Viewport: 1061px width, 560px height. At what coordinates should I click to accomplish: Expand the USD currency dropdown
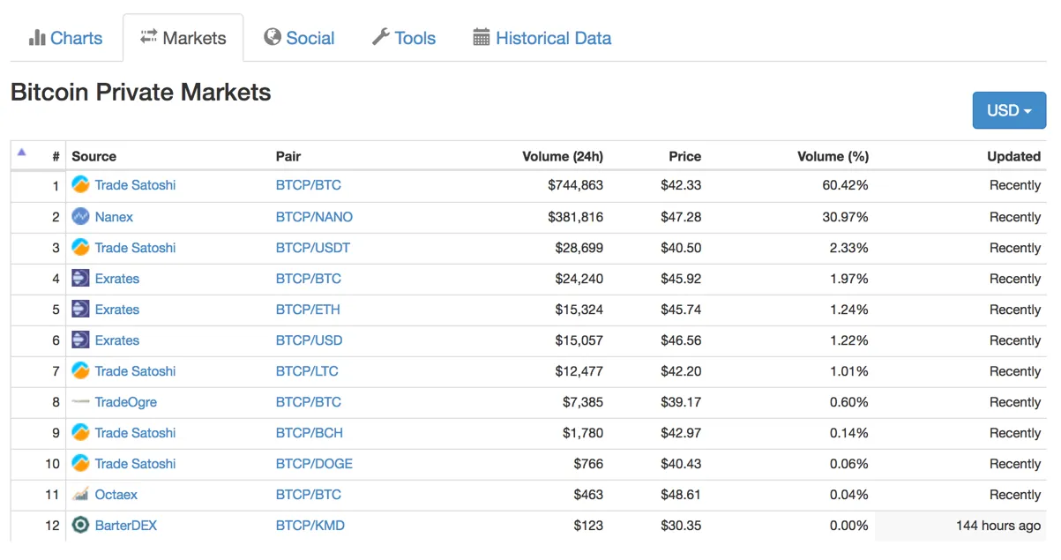pyautogui.click(x=1009, y=110)
